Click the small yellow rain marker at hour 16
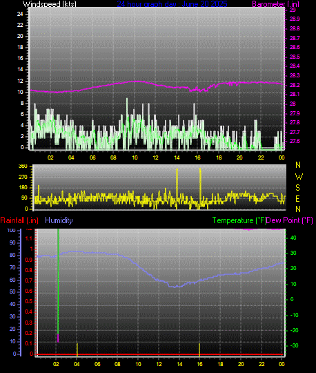 click(x=199, y=350)
